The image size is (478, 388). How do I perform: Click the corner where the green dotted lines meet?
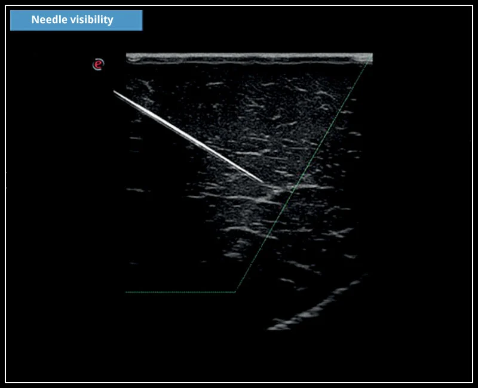tap(236, 292)
